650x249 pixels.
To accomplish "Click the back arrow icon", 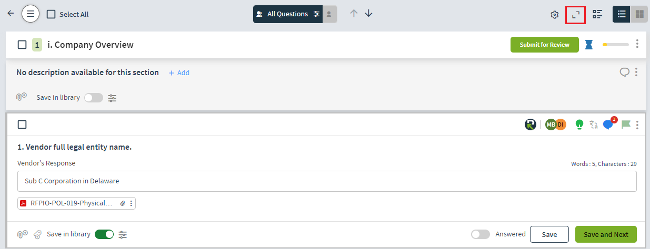I will point(11,14).
